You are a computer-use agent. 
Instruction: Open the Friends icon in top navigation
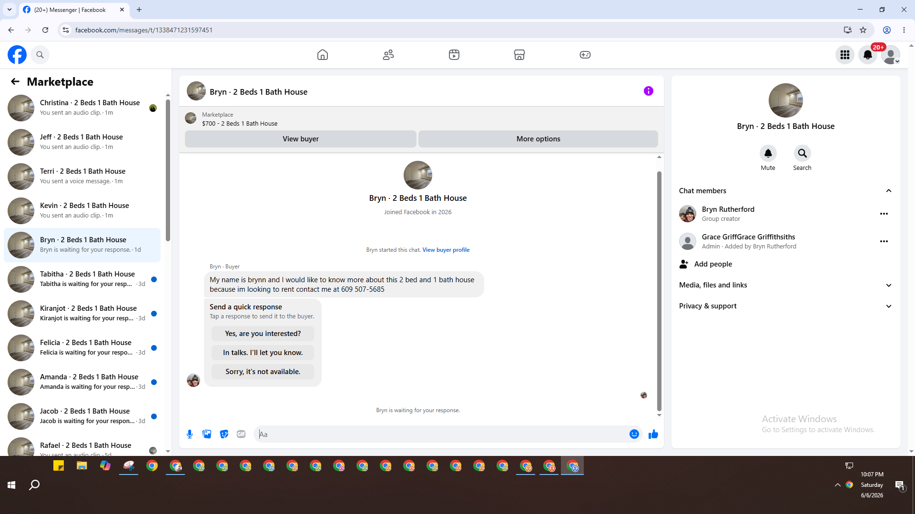point(388,55)
